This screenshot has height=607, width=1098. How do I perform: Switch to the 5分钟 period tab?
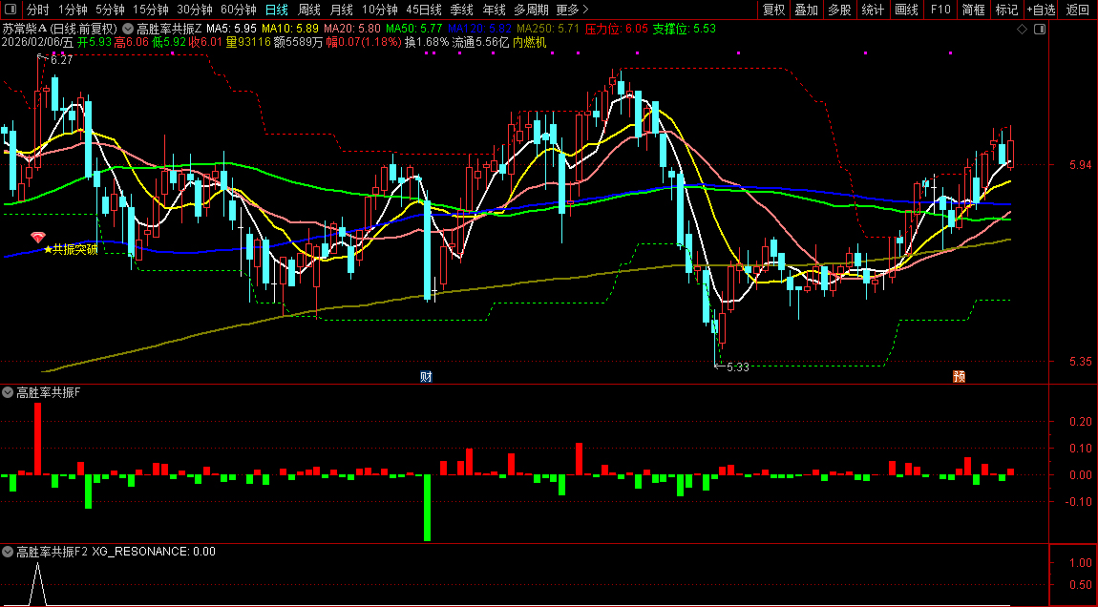click(x=110, y=10)
